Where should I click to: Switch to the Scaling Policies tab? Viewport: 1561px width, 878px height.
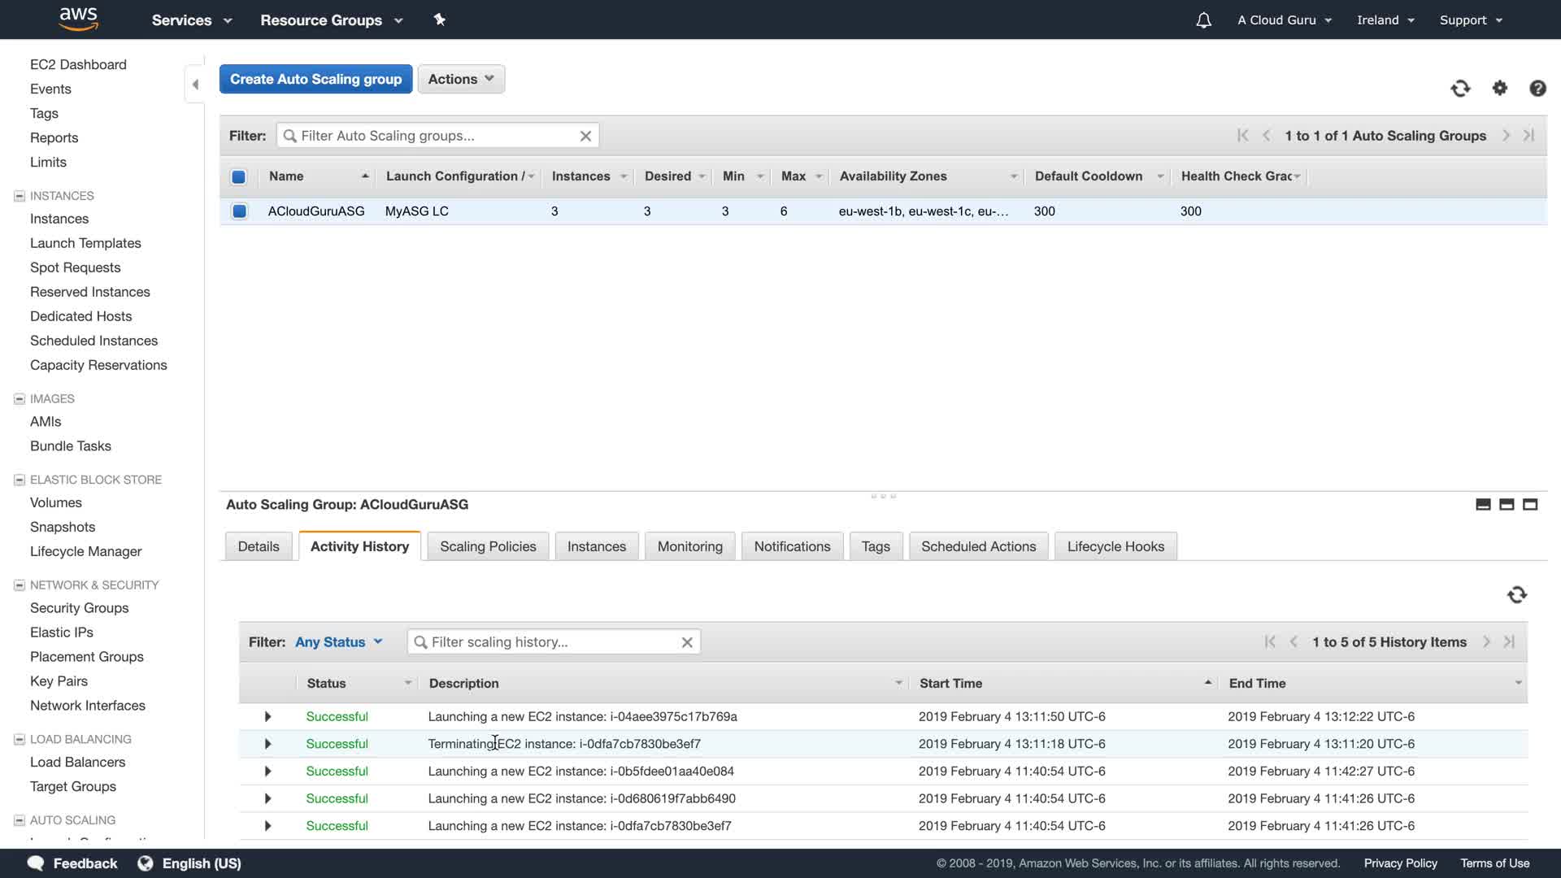(488, 546)
